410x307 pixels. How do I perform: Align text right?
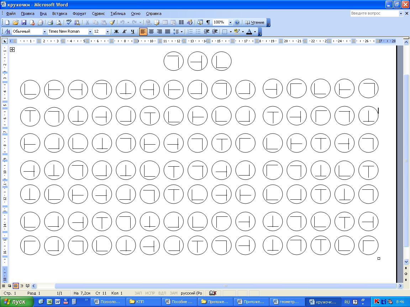tap(159, 32)
